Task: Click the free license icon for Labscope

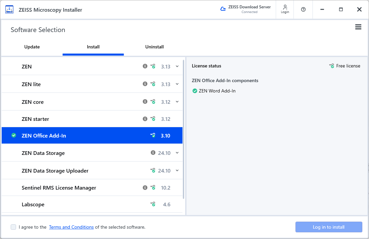Action: [x=153, y=204]
